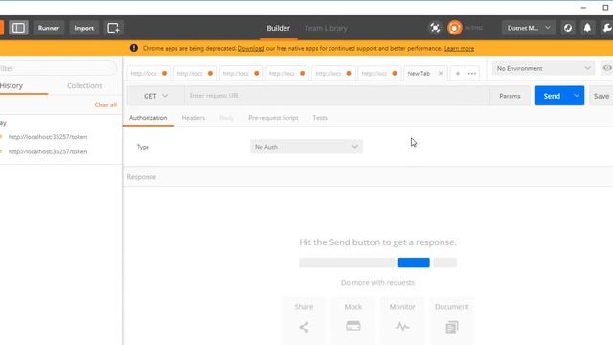Viewport: 613px width, 345px height.
Task: Click the interceptor satellite icon
Action: point(435,28)
